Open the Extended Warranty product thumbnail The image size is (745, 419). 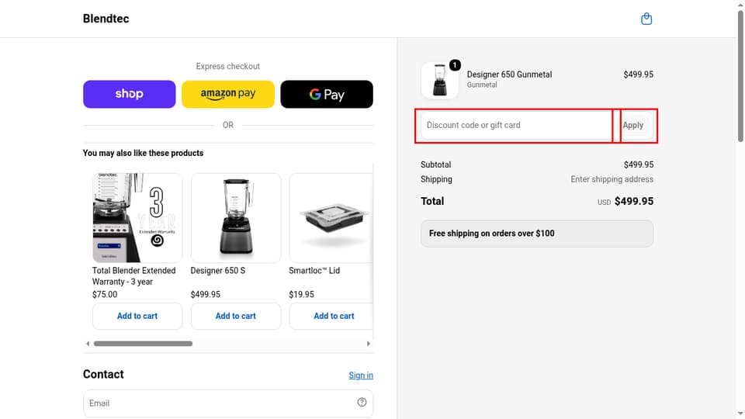pos(137,217)
